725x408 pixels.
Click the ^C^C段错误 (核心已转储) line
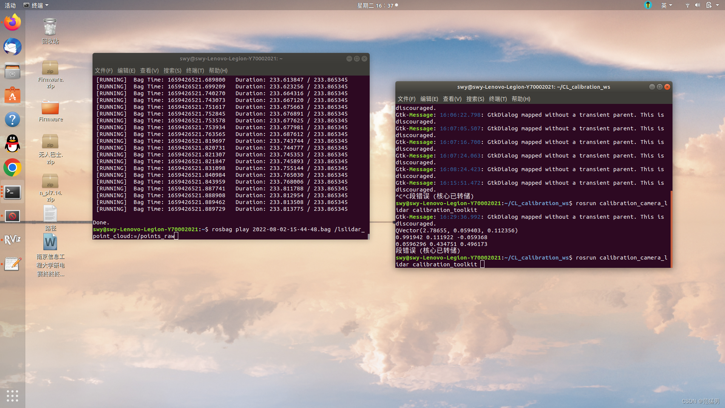(435, 196)
